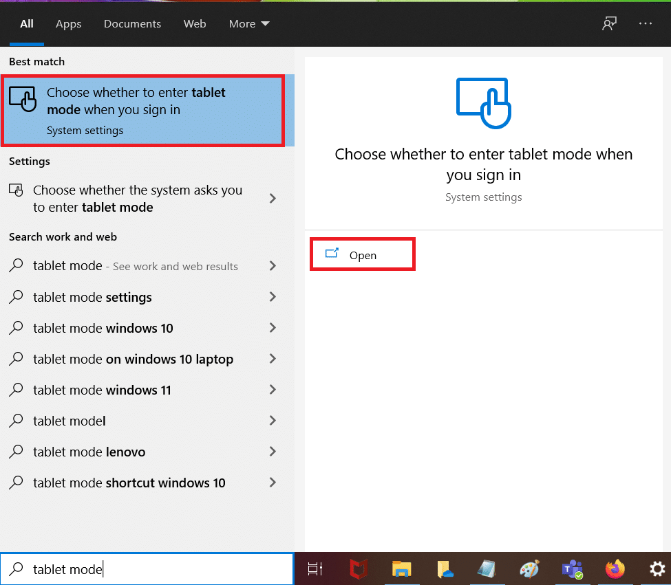Screen dimensions: 671x585
Task: Expand 'tablet mode settings' suggestion arrow
Action: [273, 297]
